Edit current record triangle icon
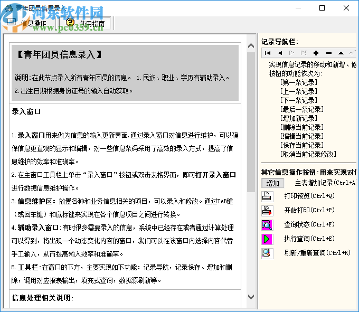This screenshot has height=312, width=359. (341, 53)
